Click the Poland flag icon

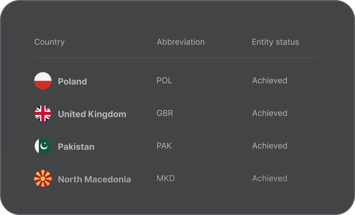(x=43, y=81)
